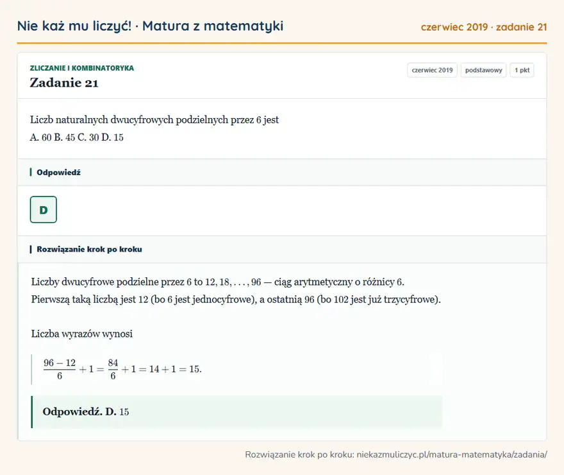Click the question text 'Liczb naturalnych dwucyfrowych podzielnych przez 6 jest'
This screenshot has height=475, width=564.
154,119
